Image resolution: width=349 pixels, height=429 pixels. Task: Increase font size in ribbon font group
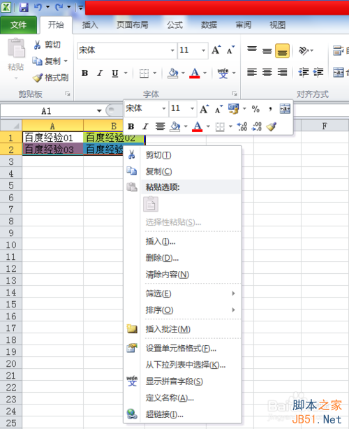pos(216,50)
